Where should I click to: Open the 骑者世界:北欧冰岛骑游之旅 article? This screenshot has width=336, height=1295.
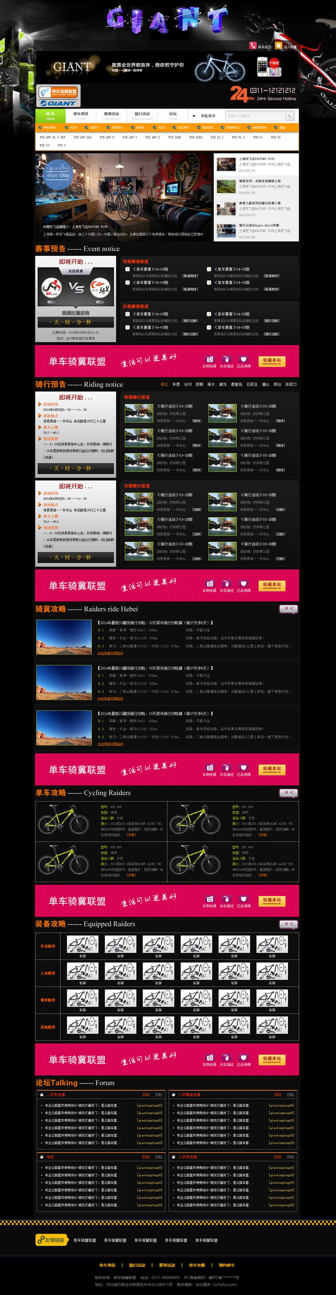pyautogui.click(x=256, y=186)
